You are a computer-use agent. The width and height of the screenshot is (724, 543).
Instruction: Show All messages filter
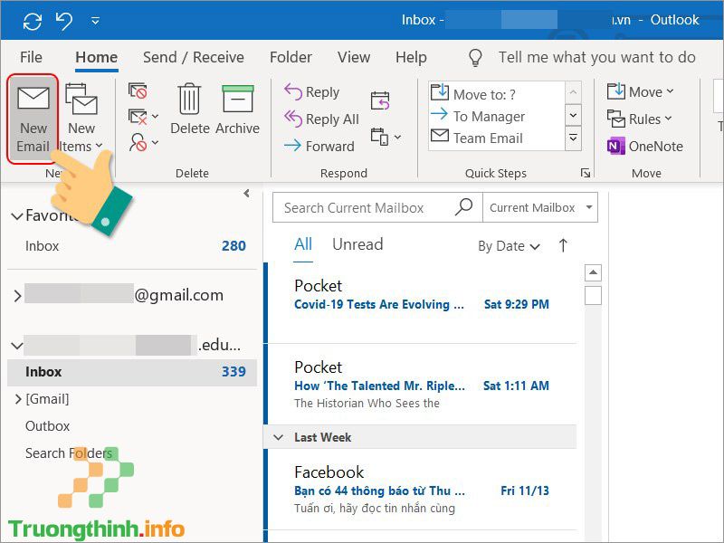pos(303,244)
